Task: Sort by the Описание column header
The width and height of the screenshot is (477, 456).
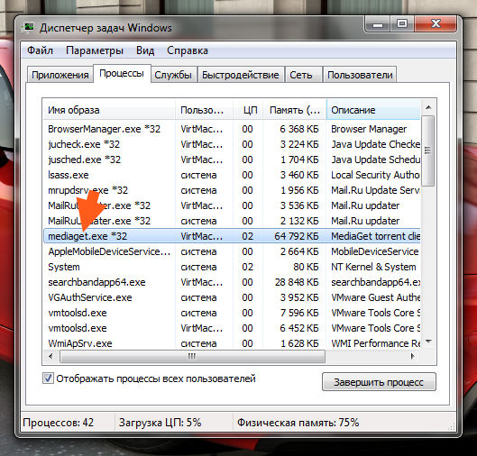Action: (373, 110)
